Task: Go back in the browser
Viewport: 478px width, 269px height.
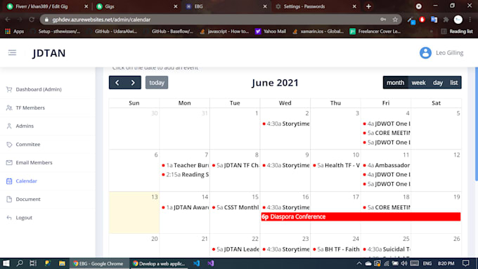Action: pos(8,20)
